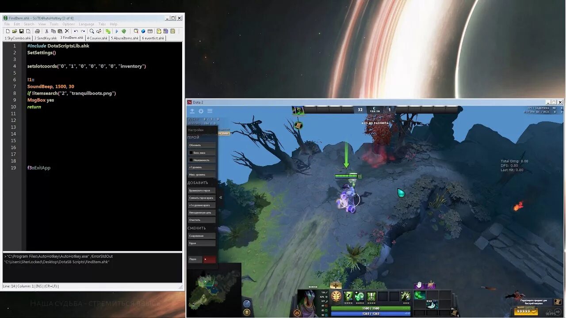Image resolution: width=566 pixels, height=318 pixels.
Task: Copy selection with the Copy icon
Action: (x=54, y=31)
